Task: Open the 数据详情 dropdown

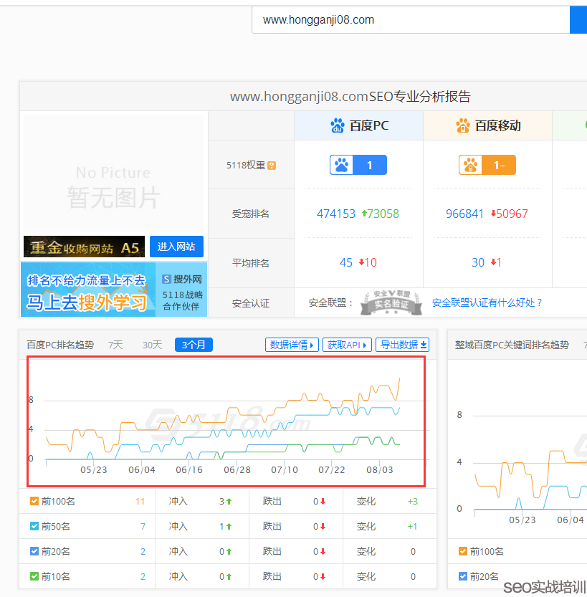Action: pos(292,345)
